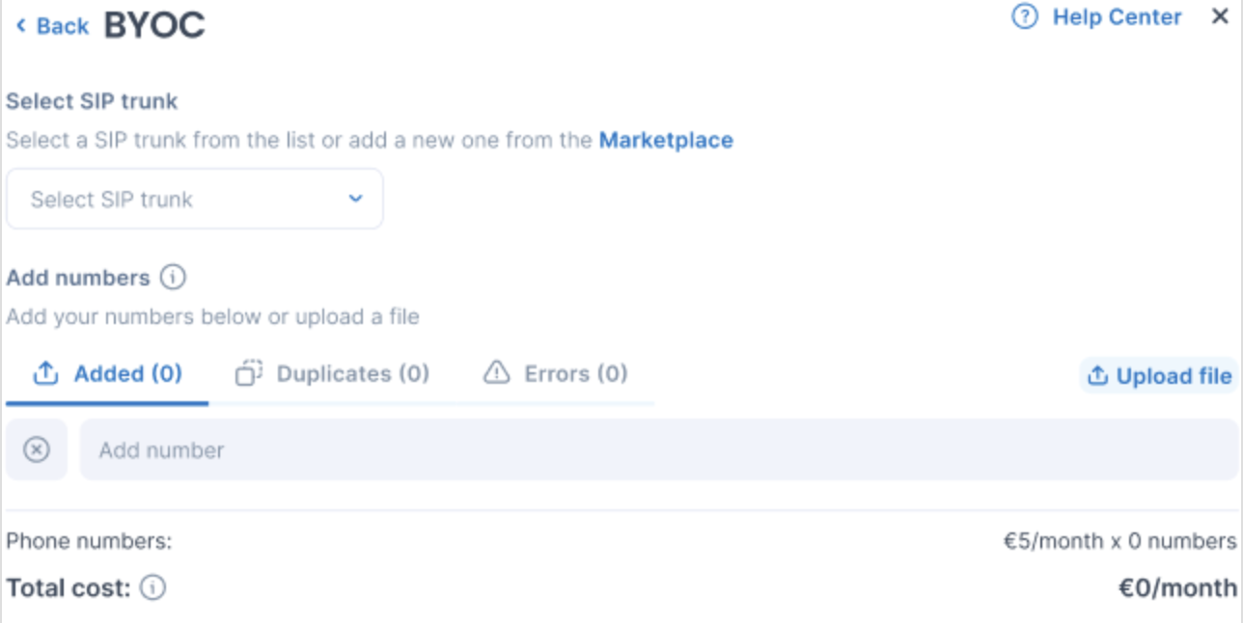Click the info icon beside Add numbers

click(x=173, y=278)
